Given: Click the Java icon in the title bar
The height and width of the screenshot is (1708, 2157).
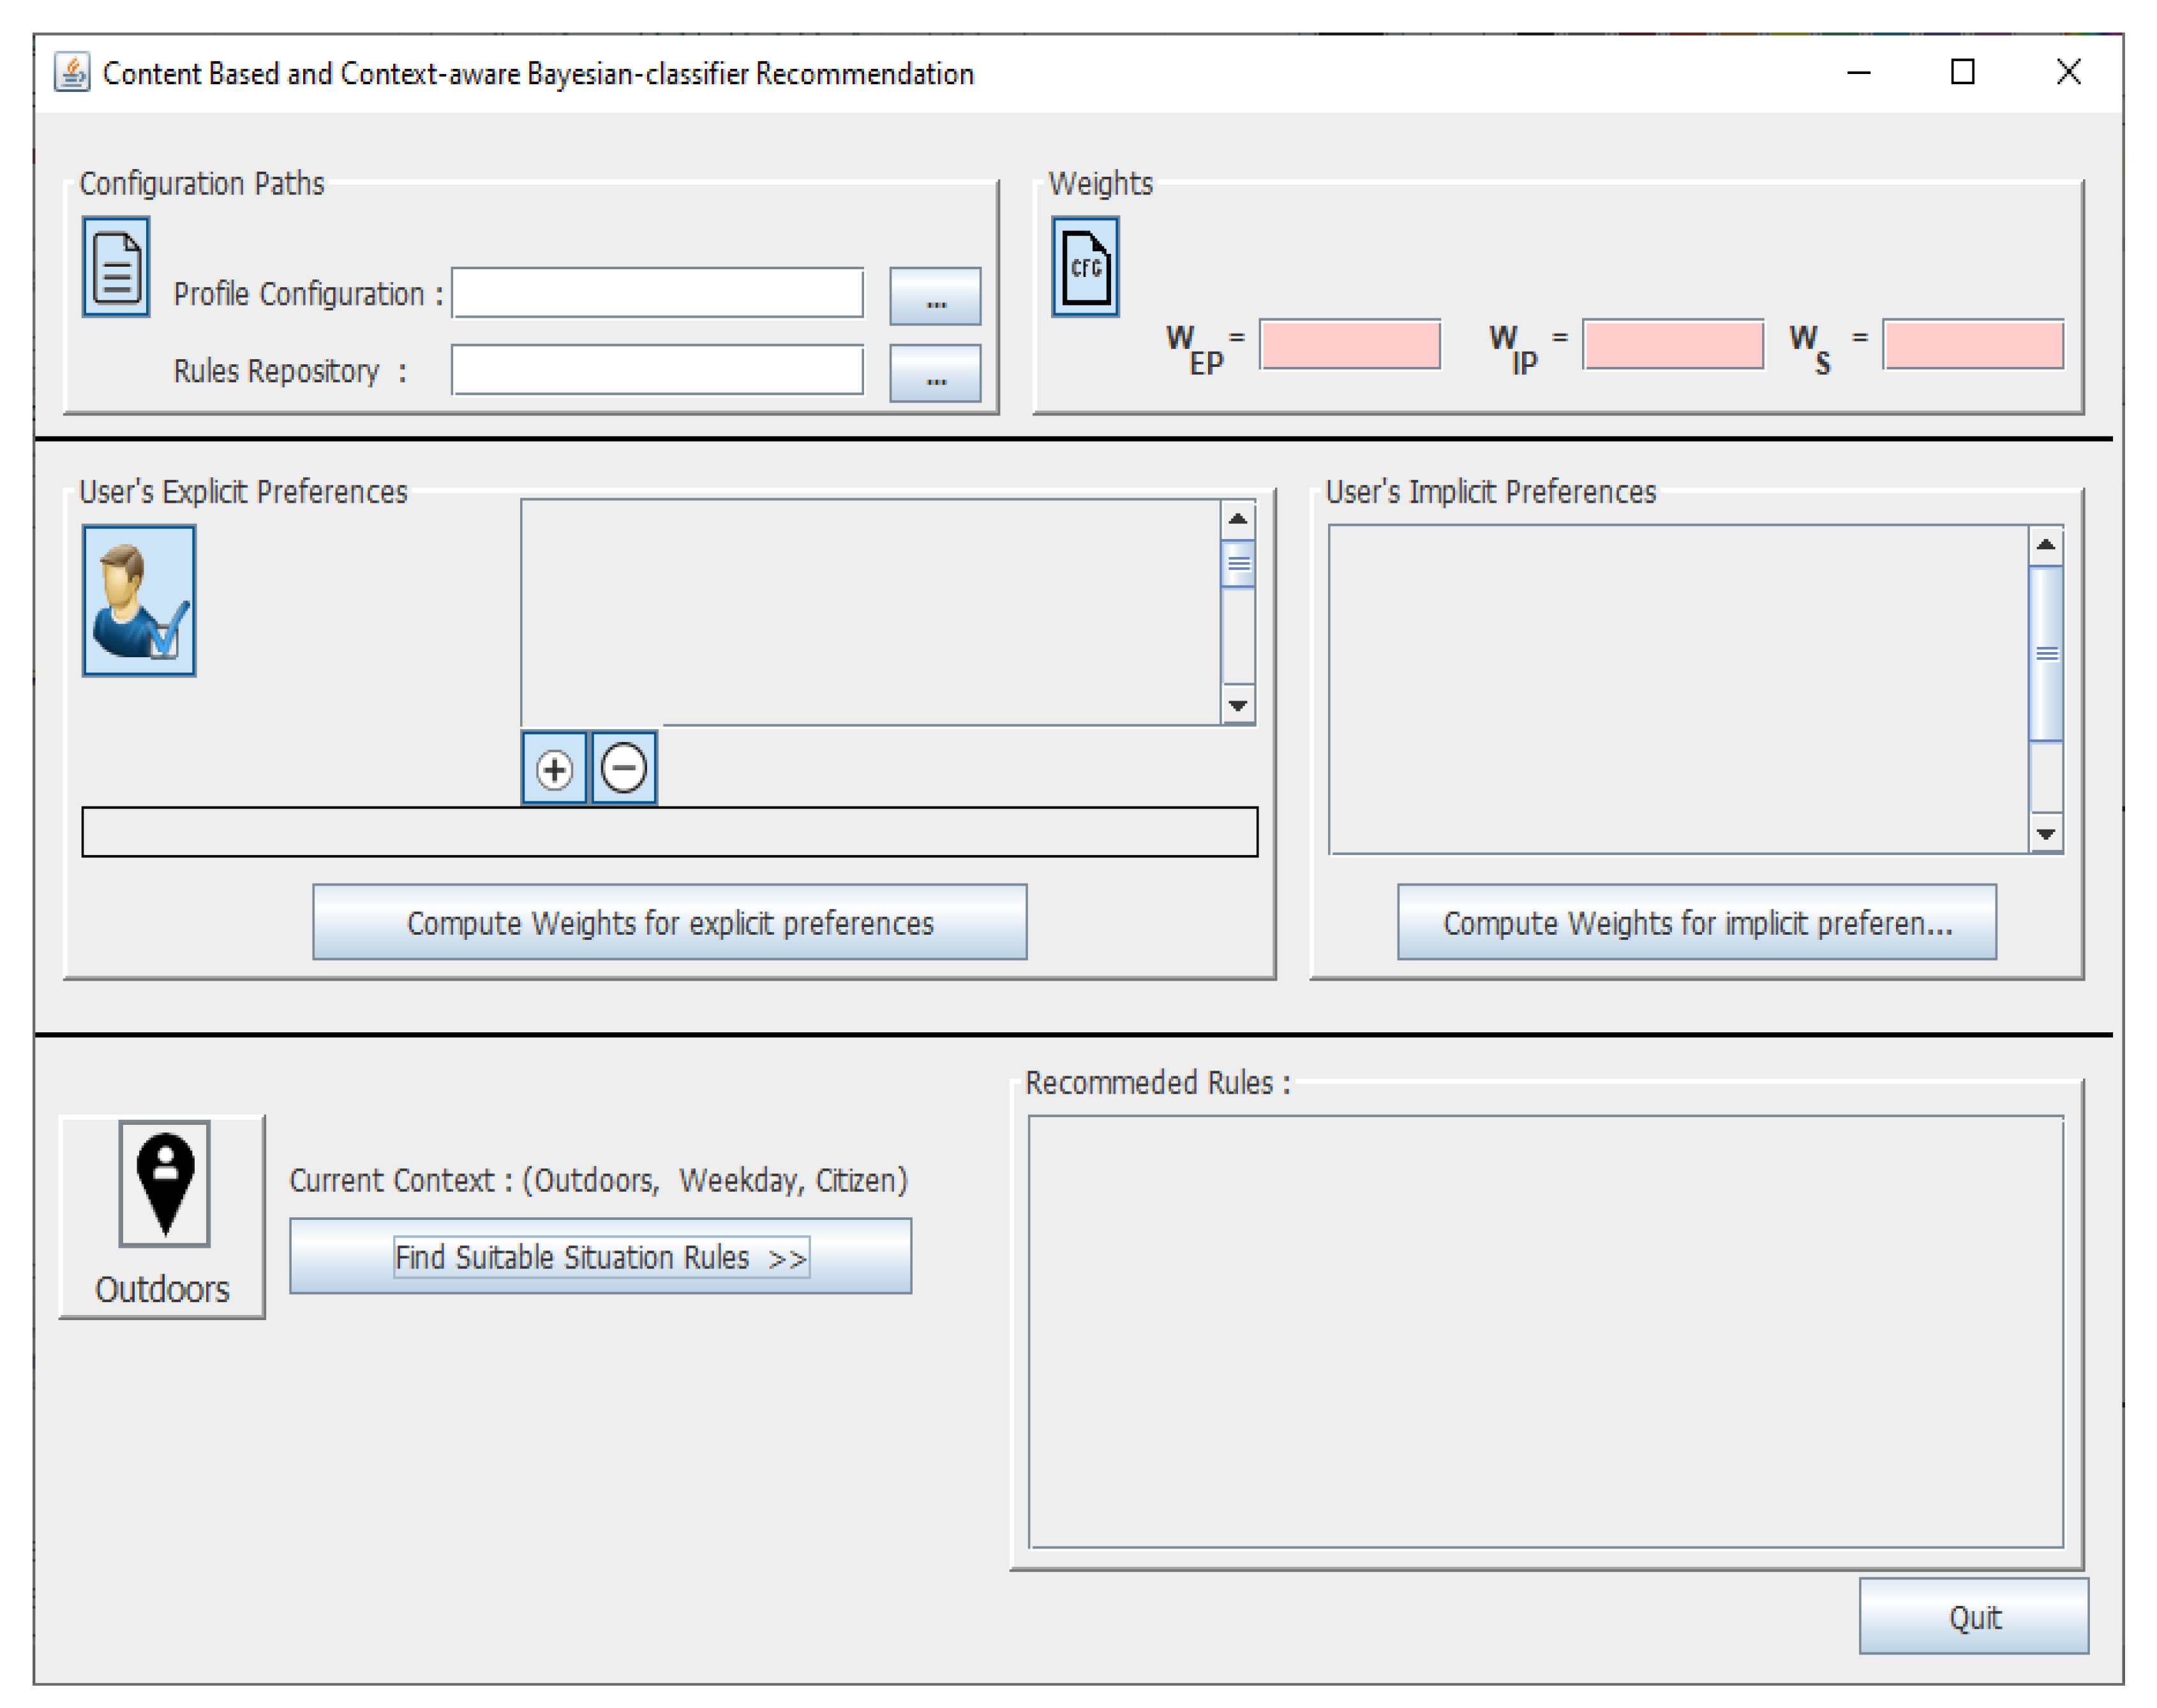Looking at the screenshot, I should tap(71, 73).
